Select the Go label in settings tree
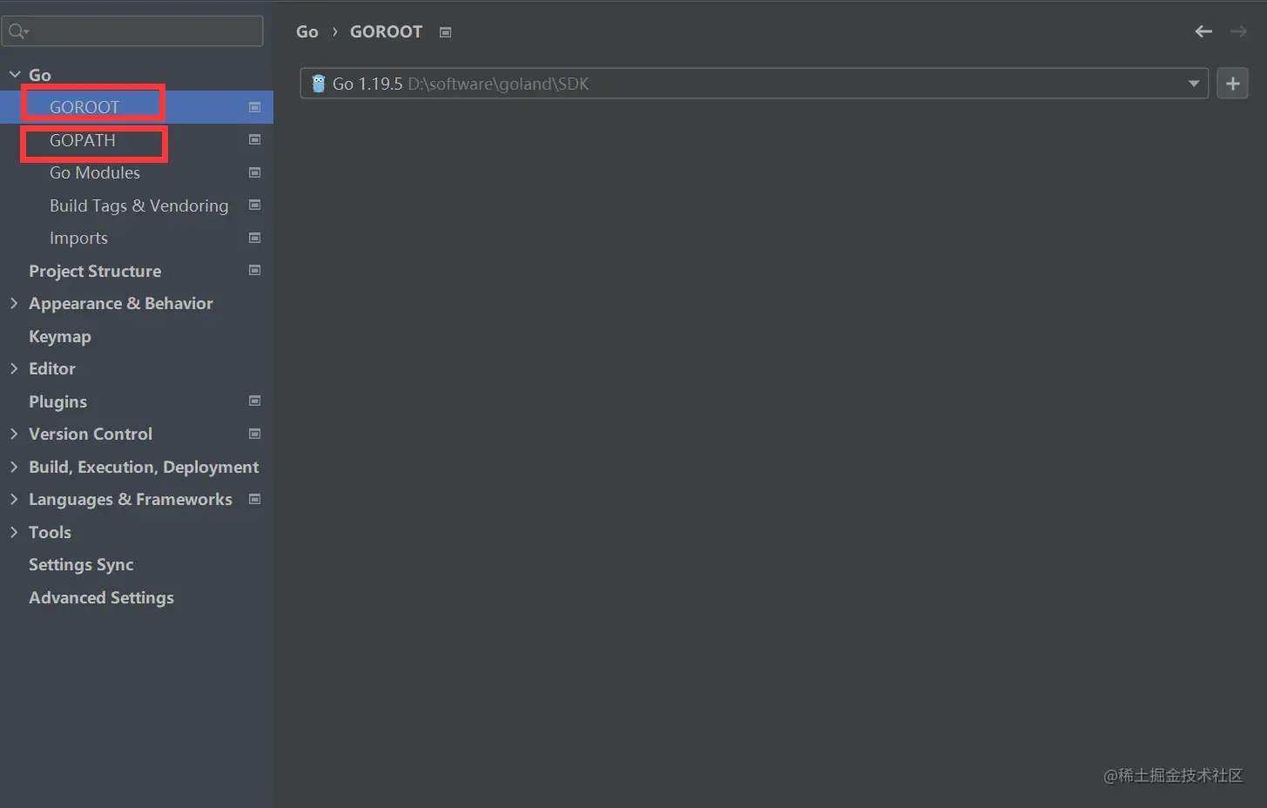 (40, 75)
